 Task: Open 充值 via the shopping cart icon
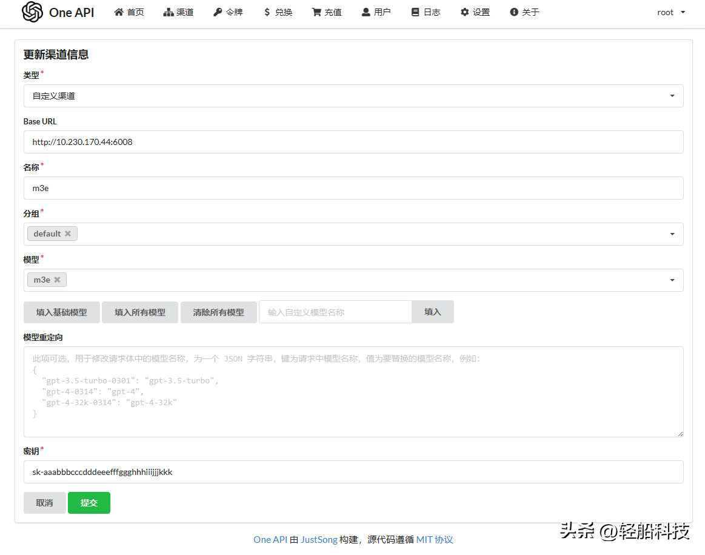pos(316,12)
